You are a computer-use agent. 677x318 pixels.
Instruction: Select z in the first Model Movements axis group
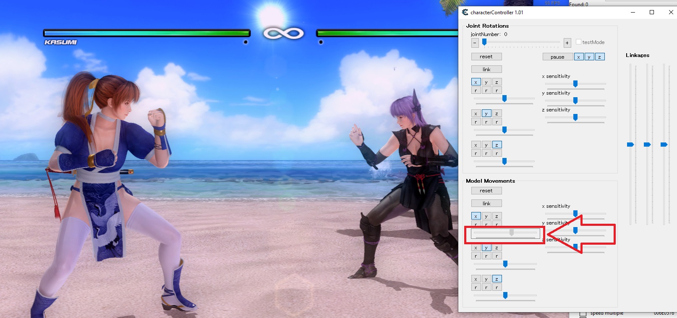click(497, 216)
